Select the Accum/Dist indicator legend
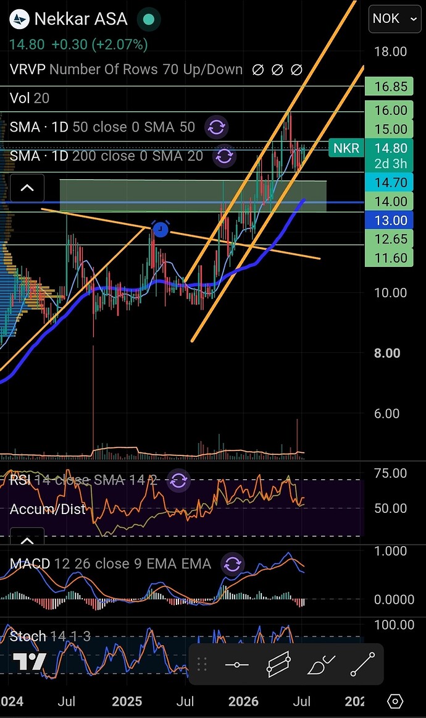 point(48,509)
